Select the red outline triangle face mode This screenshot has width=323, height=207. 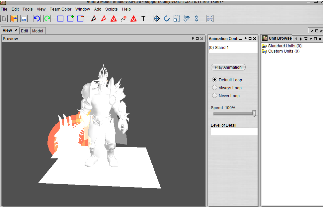click(104, 19)
